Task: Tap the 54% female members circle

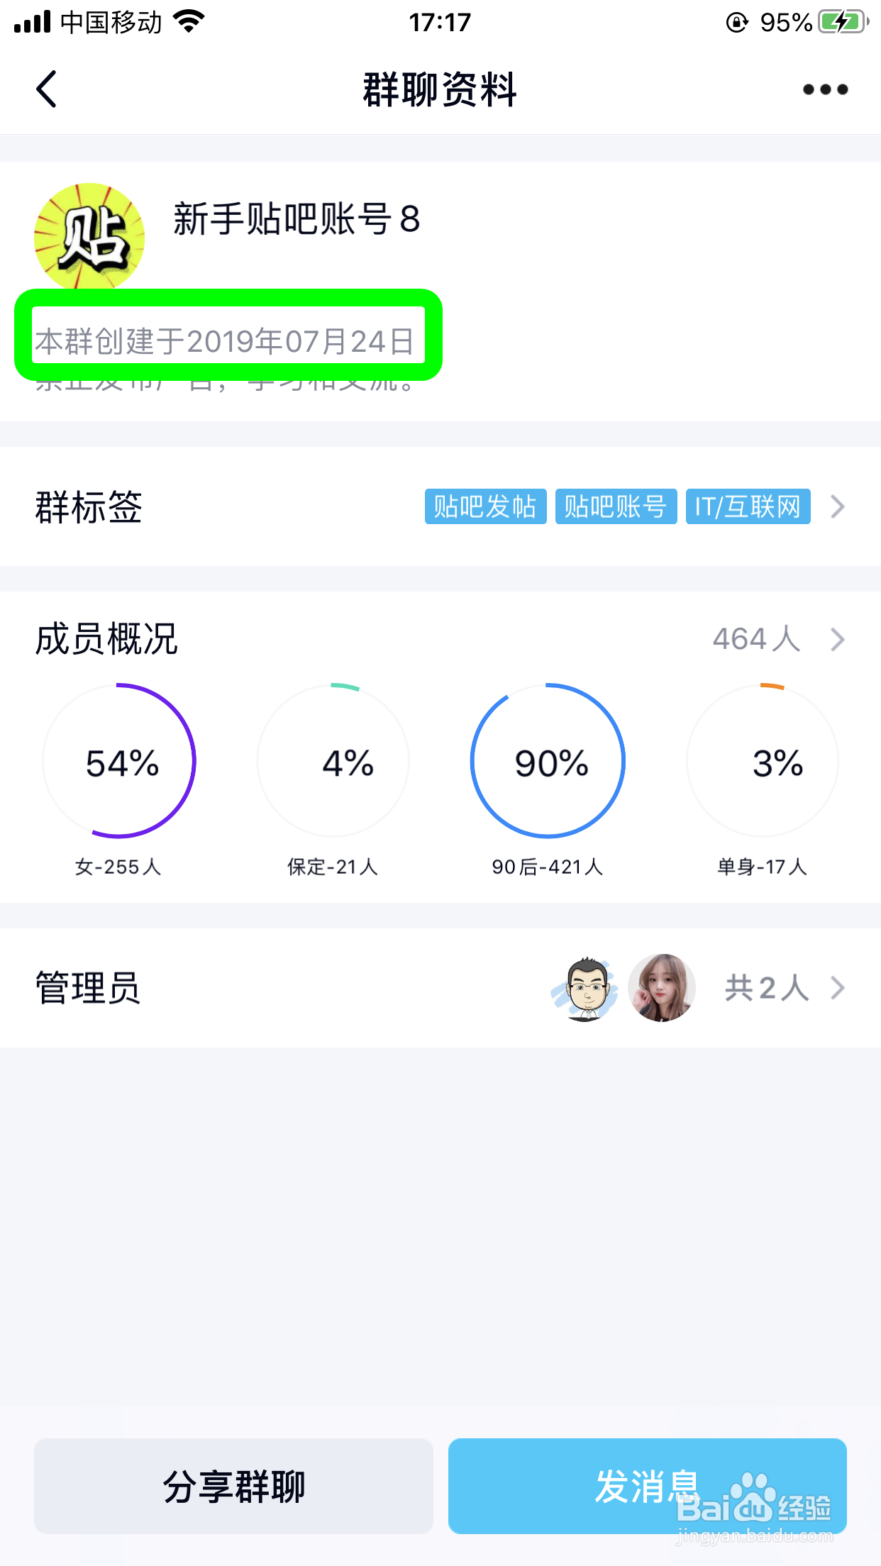Action: point(119,761)
